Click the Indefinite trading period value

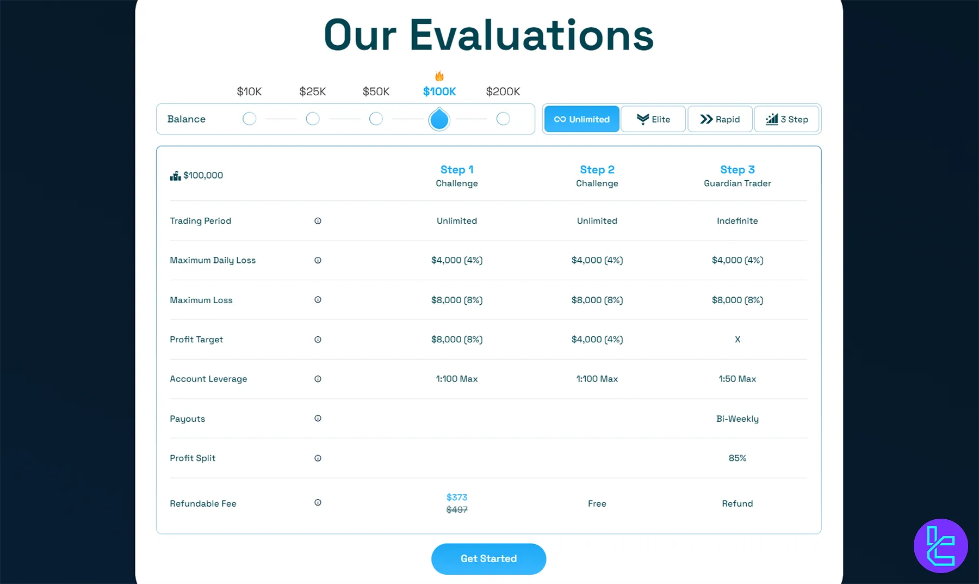pyautogui.click(x=738, y=221)
